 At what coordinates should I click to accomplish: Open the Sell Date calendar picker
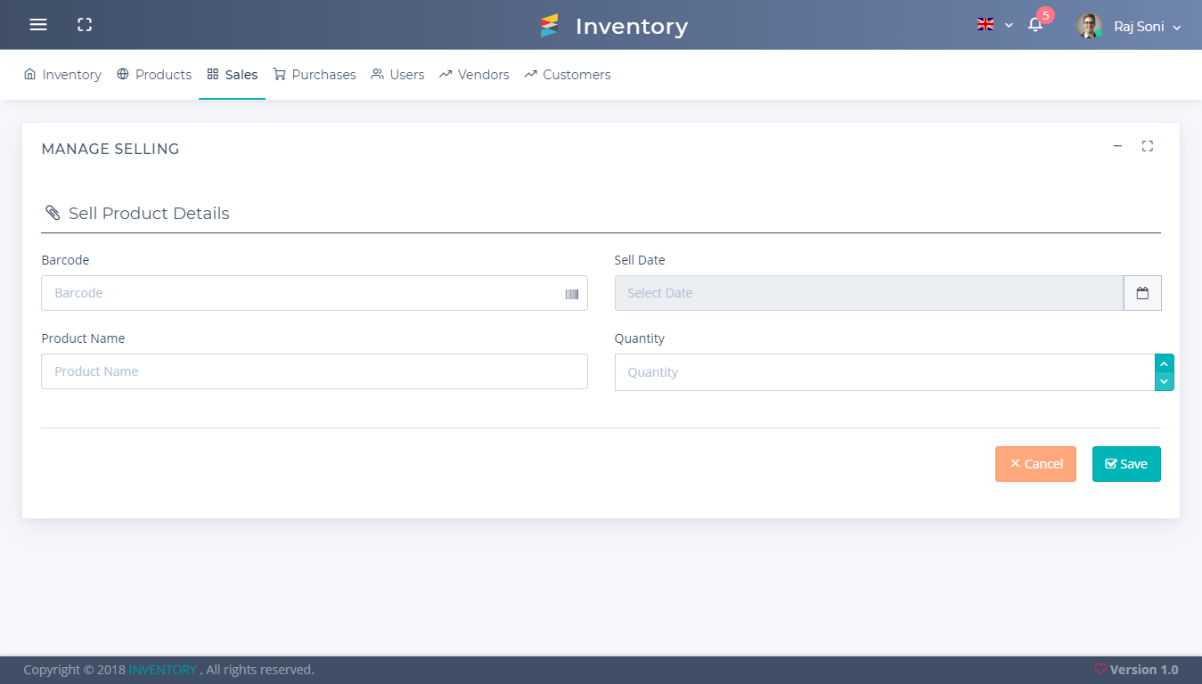click(x=1142, y=293)
